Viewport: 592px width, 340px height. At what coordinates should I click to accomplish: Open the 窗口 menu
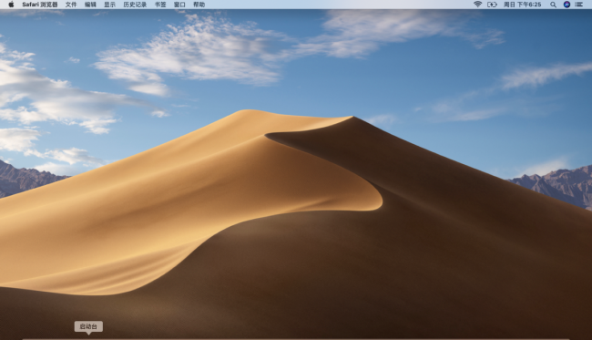pyautogui.click(x=179, y=5)
